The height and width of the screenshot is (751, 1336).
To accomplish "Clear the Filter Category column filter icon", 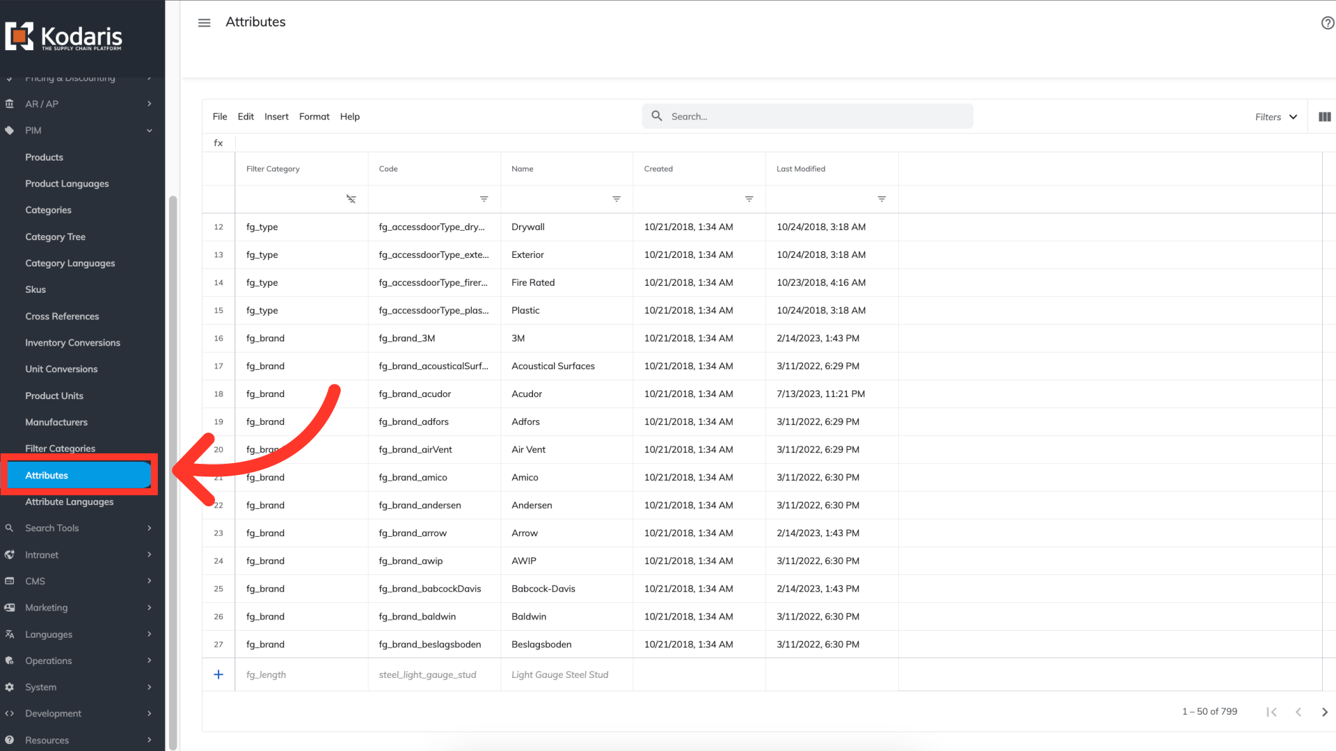I will click(351, 199).
